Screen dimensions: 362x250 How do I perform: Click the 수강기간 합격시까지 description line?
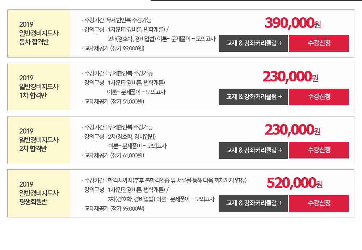coord(165,180)
